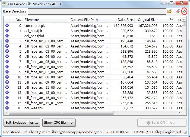Select the file icon for acl_pes.fpkd
This screenshot has height=137, width=190.
(7, 36)
